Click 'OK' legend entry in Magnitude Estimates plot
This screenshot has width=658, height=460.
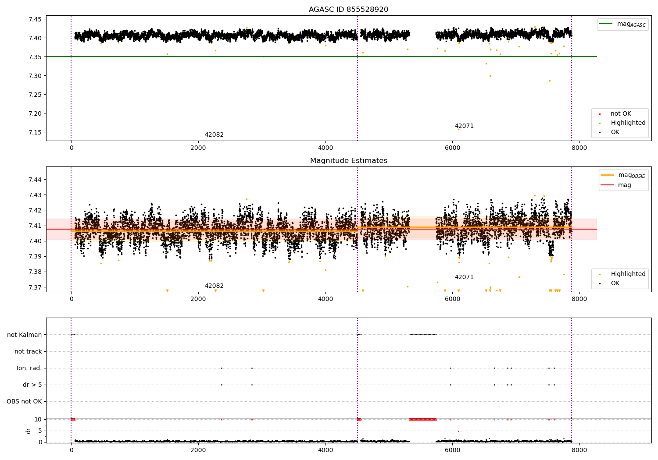pyautogui.click(x=615, y=283)
